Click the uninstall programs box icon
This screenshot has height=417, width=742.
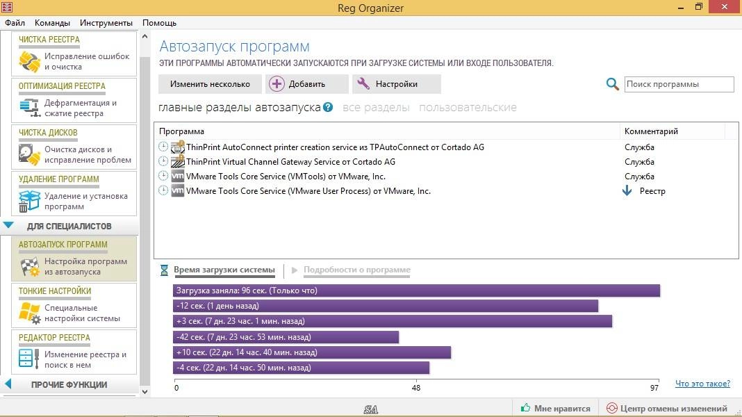[x=29, y=201]
